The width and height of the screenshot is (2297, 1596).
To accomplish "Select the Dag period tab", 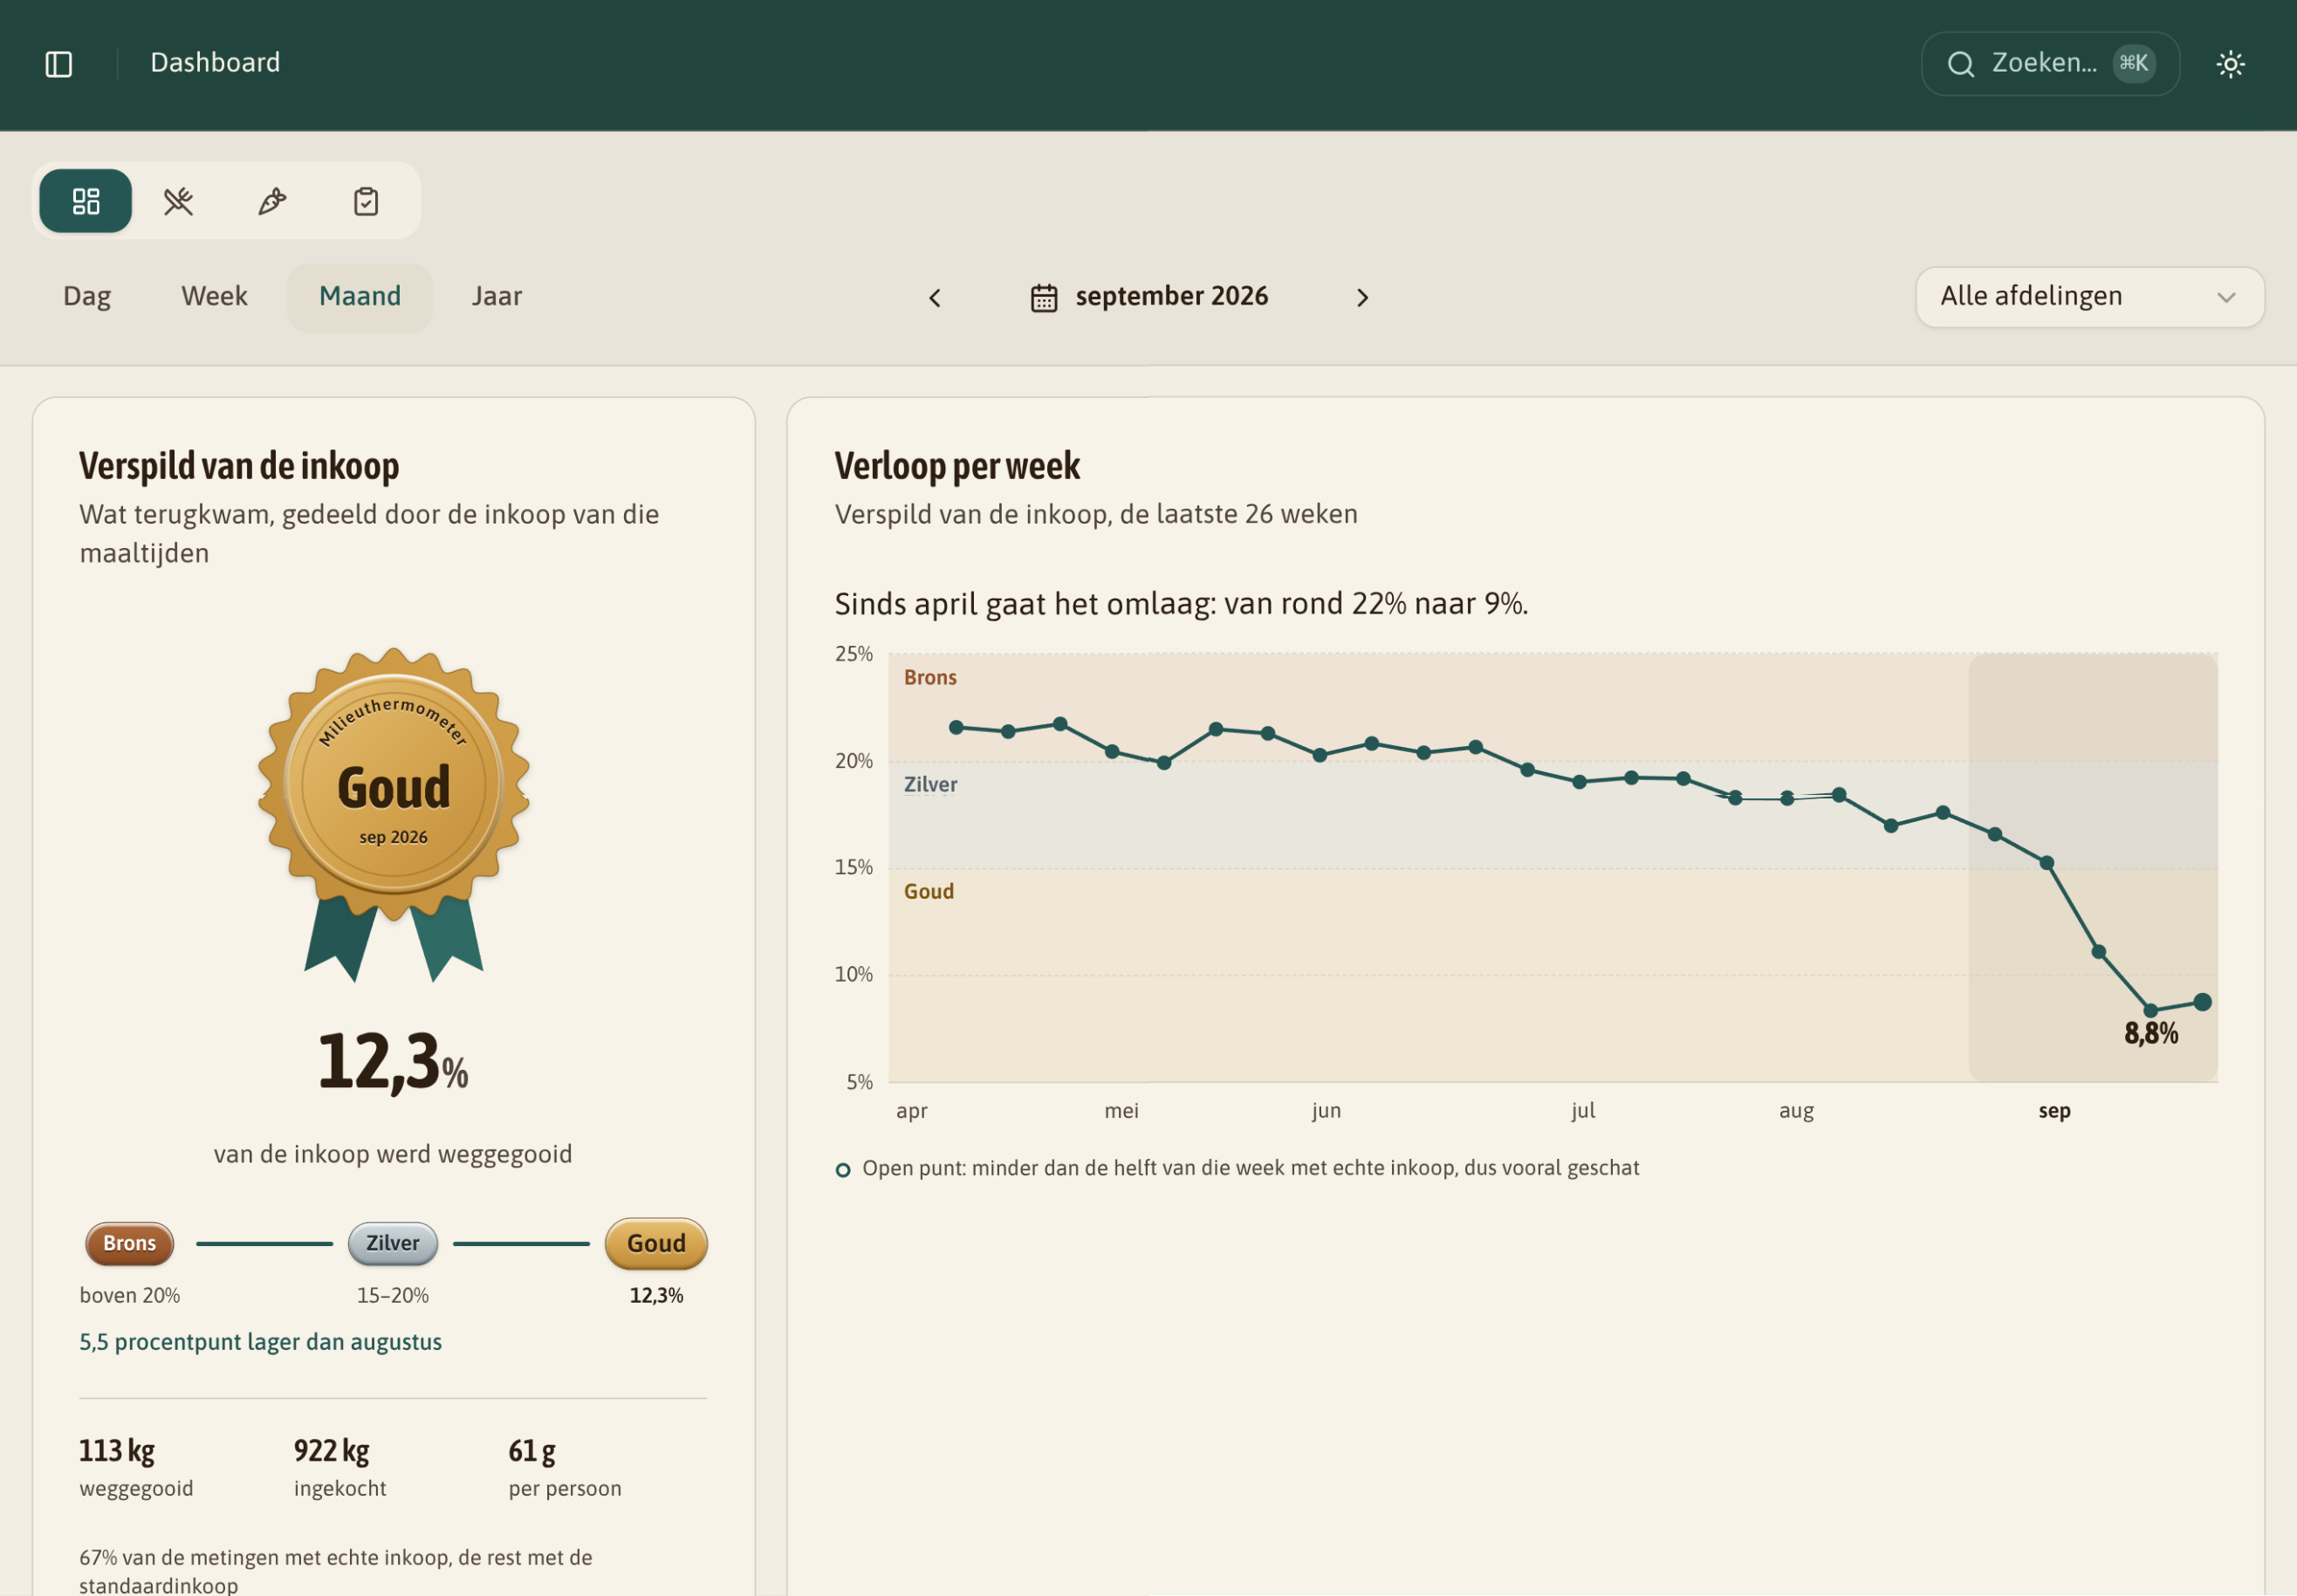I will click(87, 297).
